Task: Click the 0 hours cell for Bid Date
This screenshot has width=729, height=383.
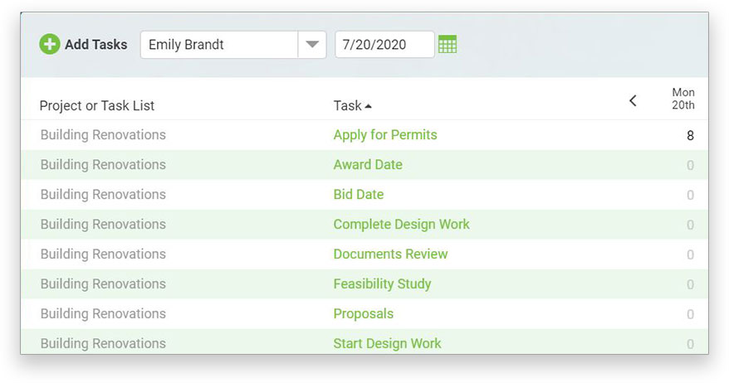Action: click(690, 195)
